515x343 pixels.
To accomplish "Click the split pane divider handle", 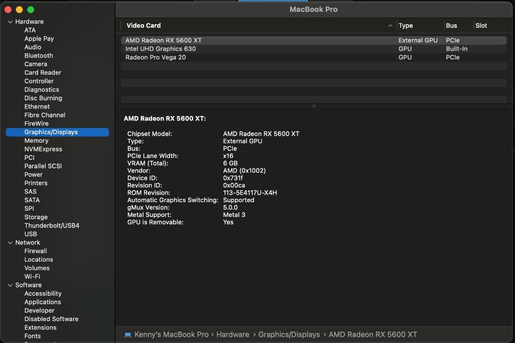I will (314, 106).
